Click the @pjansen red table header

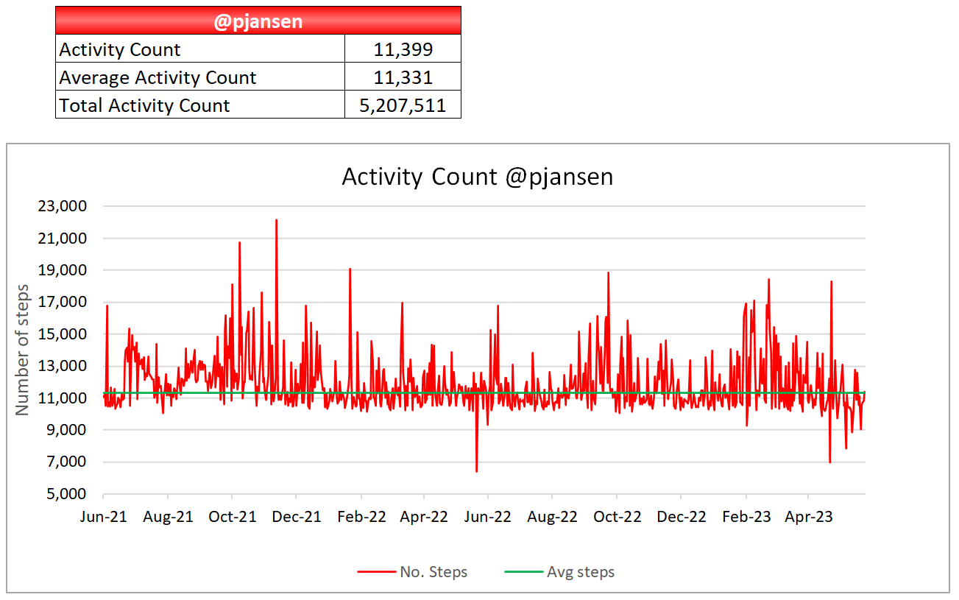point(258,21)
